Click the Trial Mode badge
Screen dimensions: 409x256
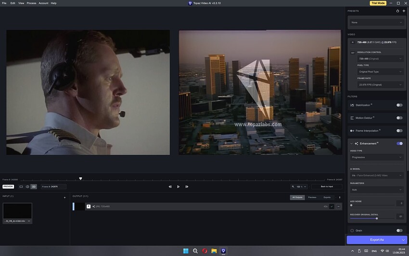[378, 3]
